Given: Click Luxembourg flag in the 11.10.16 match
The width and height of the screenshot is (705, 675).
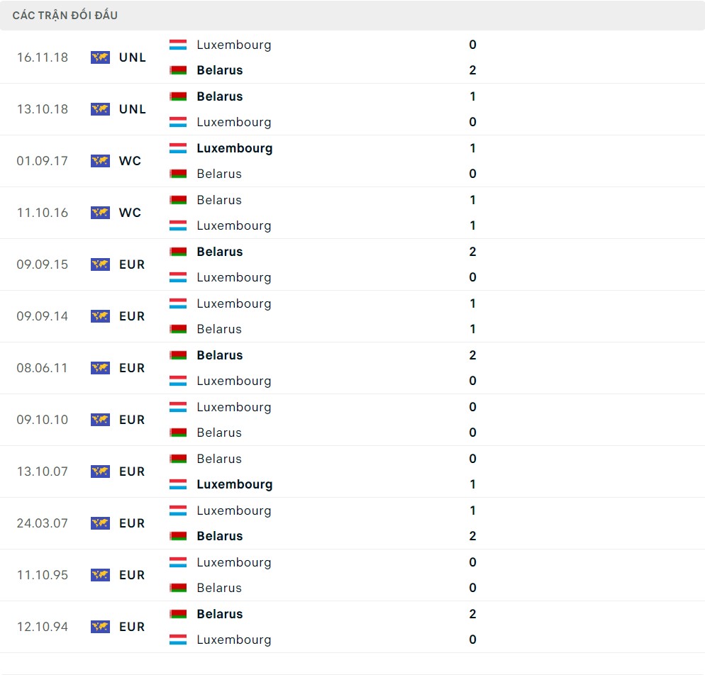Looking at the screenshot, I should pos(178,225).
